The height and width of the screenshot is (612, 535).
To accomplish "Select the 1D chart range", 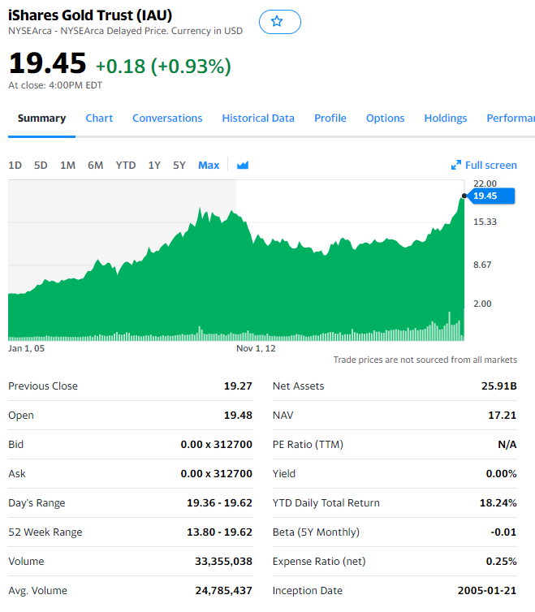I will pos(15,166).
